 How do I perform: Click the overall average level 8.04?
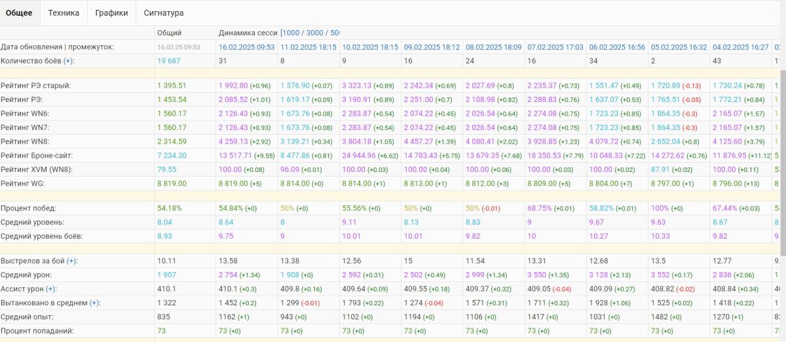[x=164, y=222]
